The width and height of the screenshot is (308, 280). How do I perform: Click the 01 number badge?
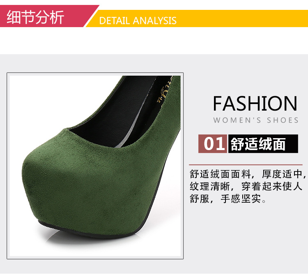(213, 144)
